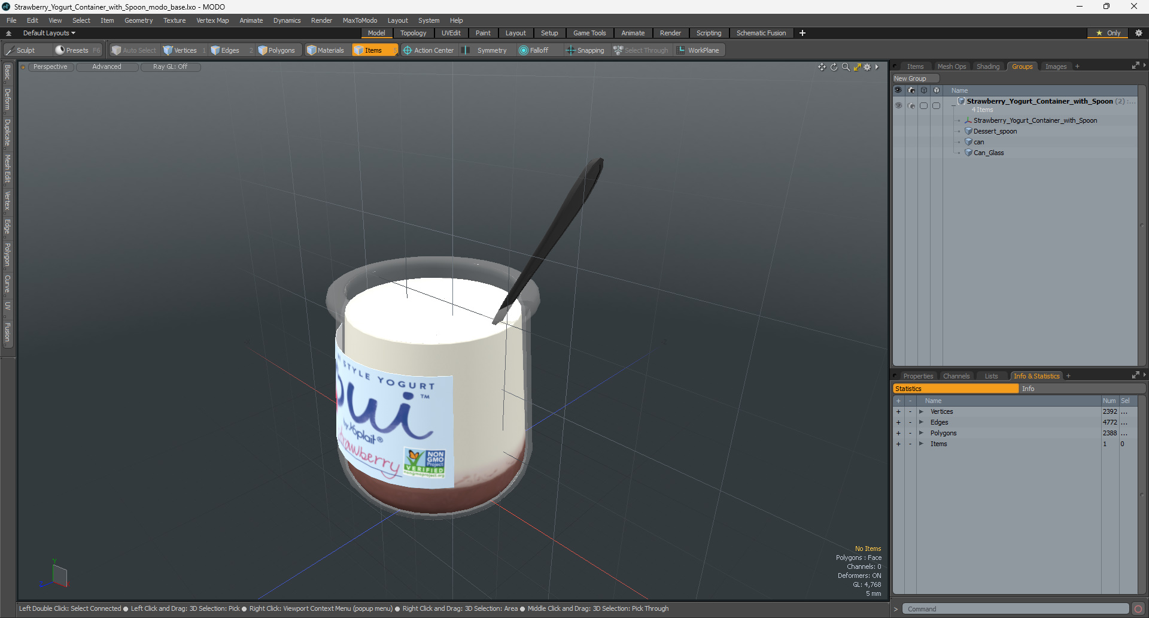This screenshot has width=1149, height=618.
Task: Select the Dessert_spoon mesh item
Action: pos(995,131)
